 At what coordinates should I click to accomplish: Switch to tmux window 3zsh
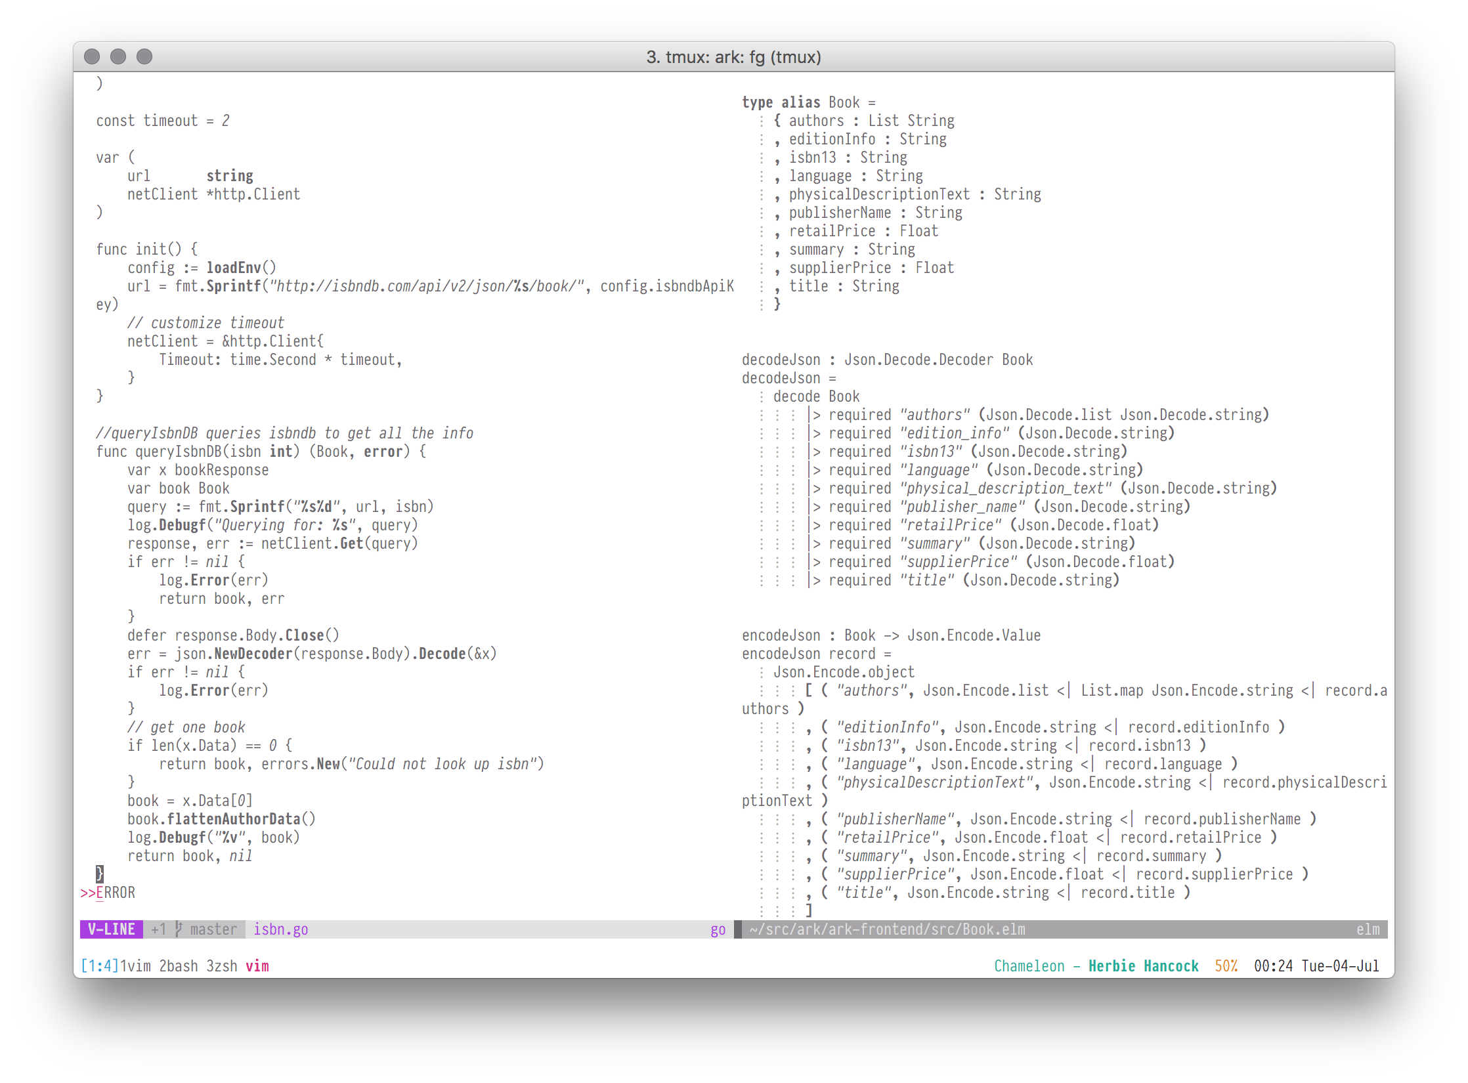[222, 966]
